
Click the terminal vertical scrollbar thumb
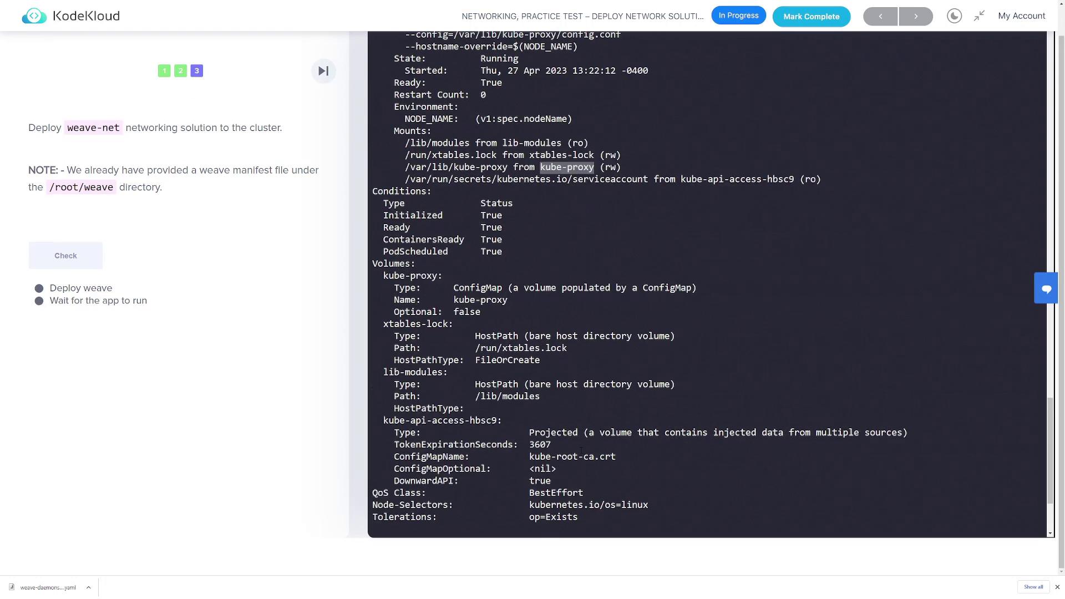1049,450
